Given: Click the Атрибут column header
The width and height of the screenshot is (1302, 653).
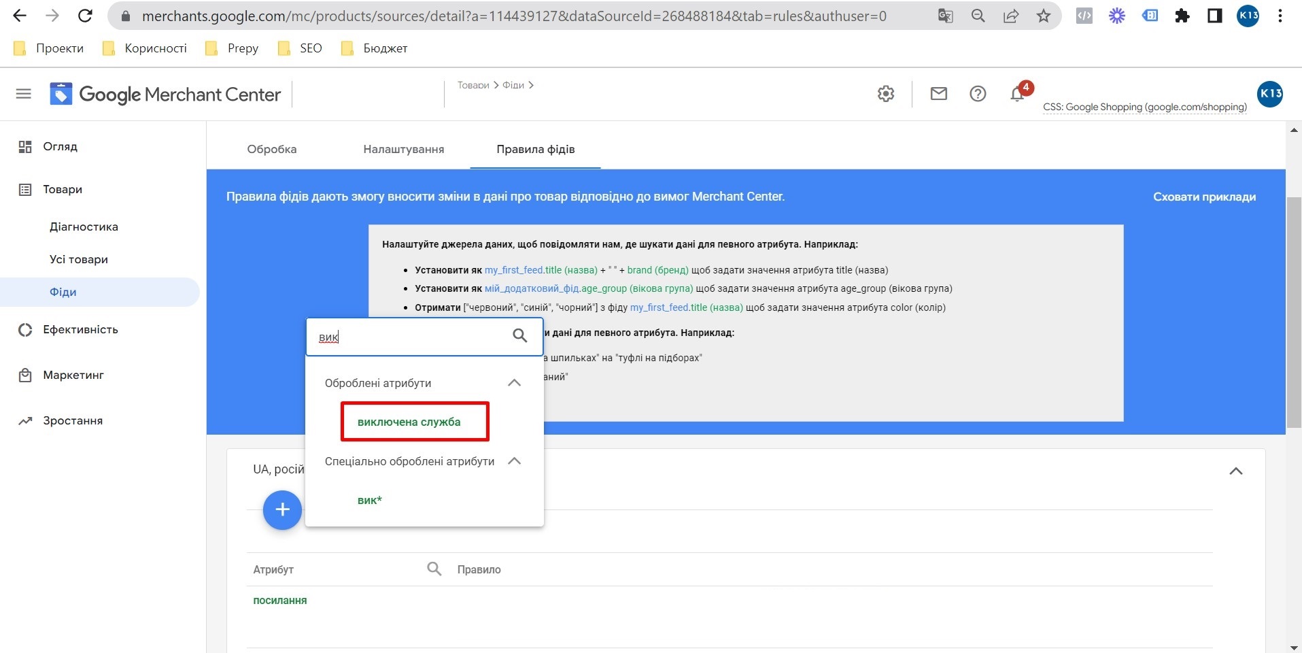Looking at the screenshot, I should coord(273,569).
